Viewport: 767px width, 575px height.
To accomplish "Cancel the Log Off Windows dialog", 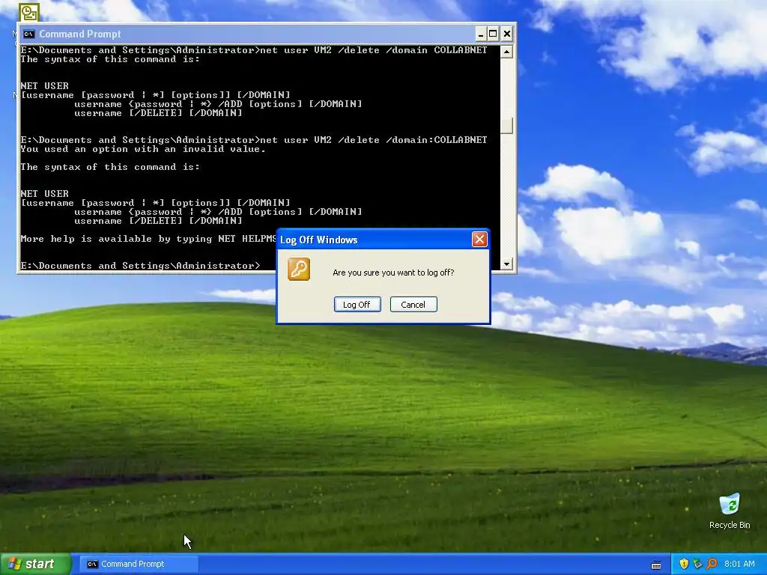I will click(x=413, y=304).
